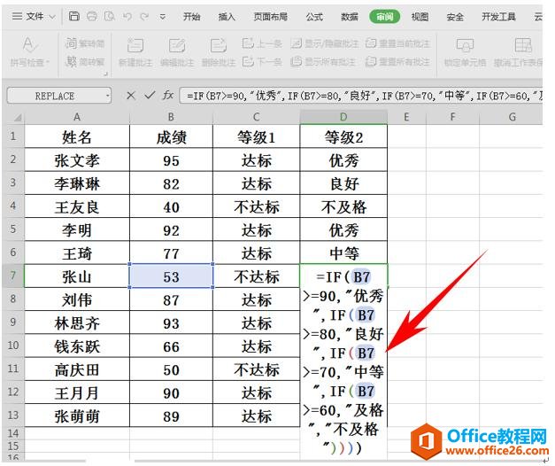
Task: Click 重置当前批注 reset current comment
Action: (x=397, y=43)
